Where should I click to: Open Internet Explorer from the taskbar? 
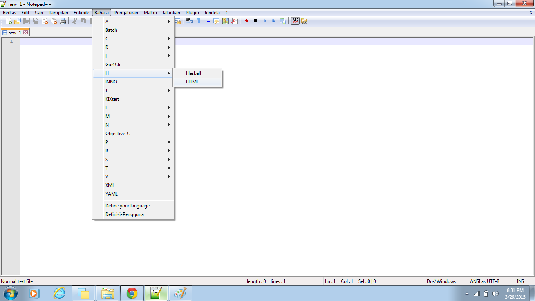[59, 293]
